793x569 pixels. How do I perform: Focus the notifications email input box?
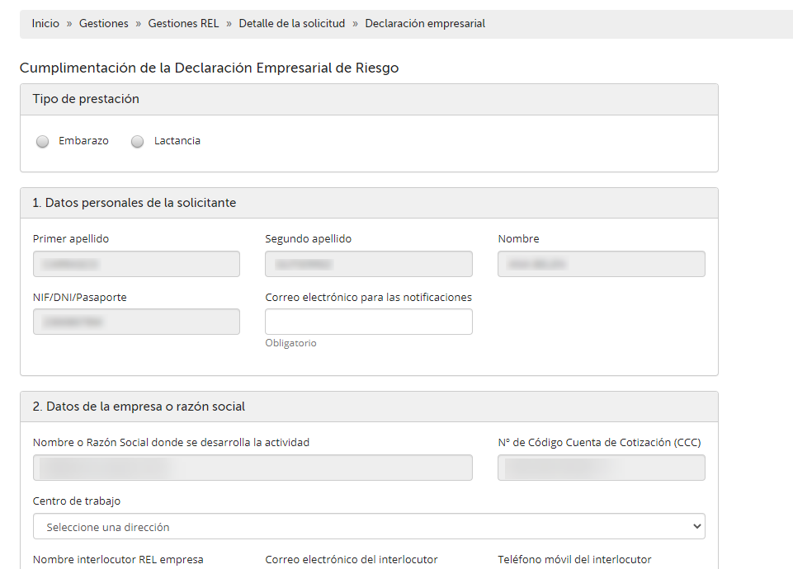[x=368, y=322]
